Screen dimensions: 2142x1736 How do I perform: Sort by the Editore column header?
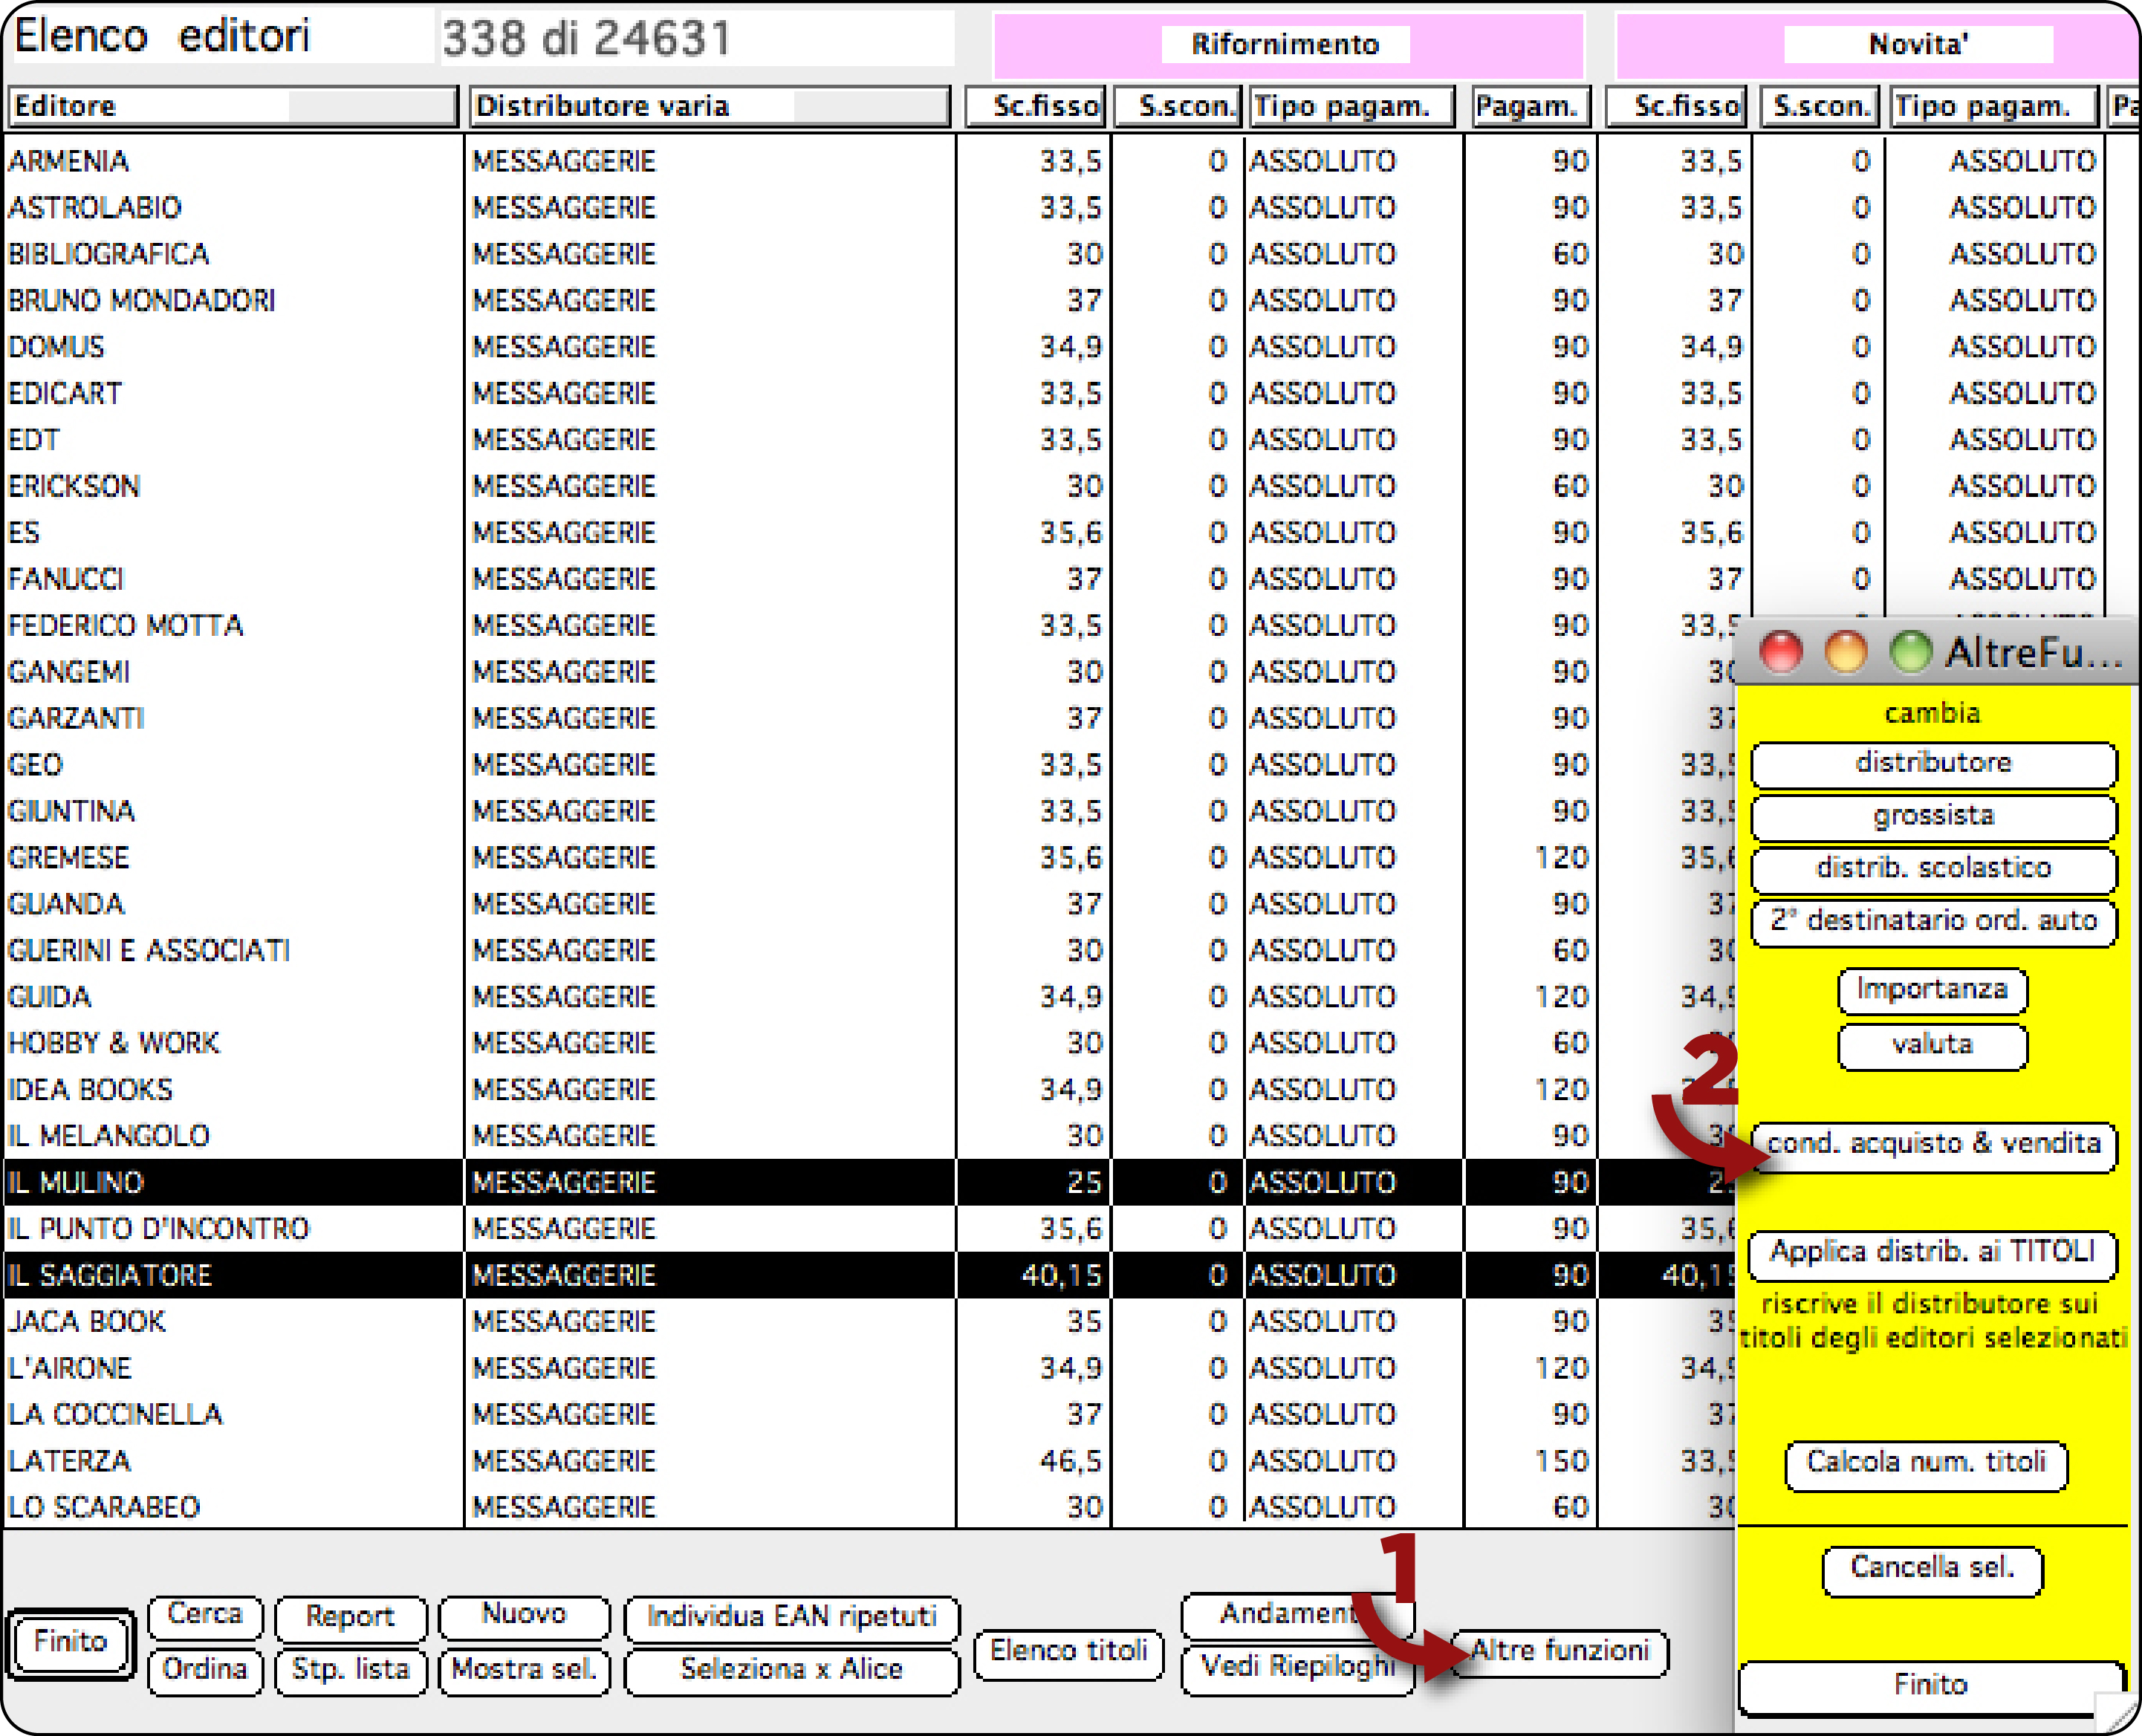pyautogui.click(x=232, y=106)
